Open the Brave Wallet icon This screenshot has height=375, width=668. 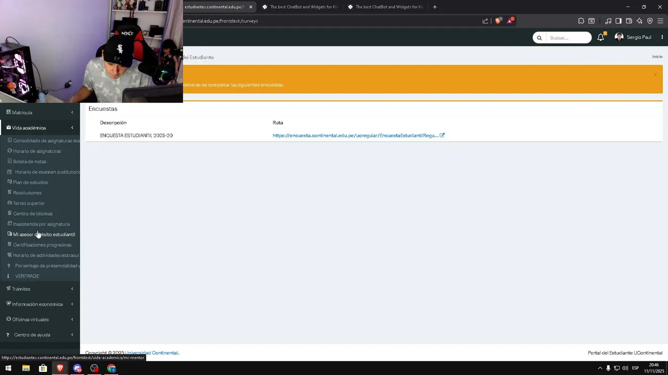click(629, 21)
